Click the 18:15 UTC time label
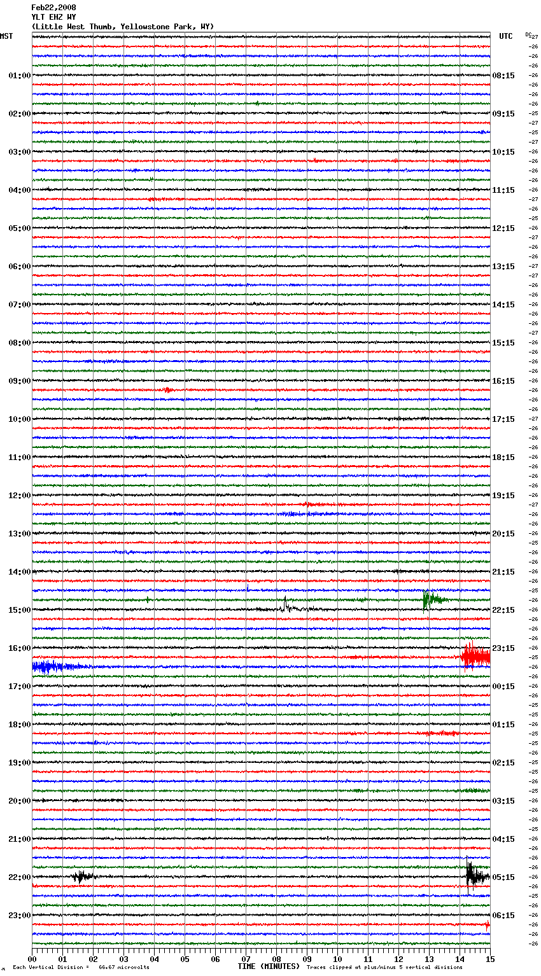 point(503,457)
